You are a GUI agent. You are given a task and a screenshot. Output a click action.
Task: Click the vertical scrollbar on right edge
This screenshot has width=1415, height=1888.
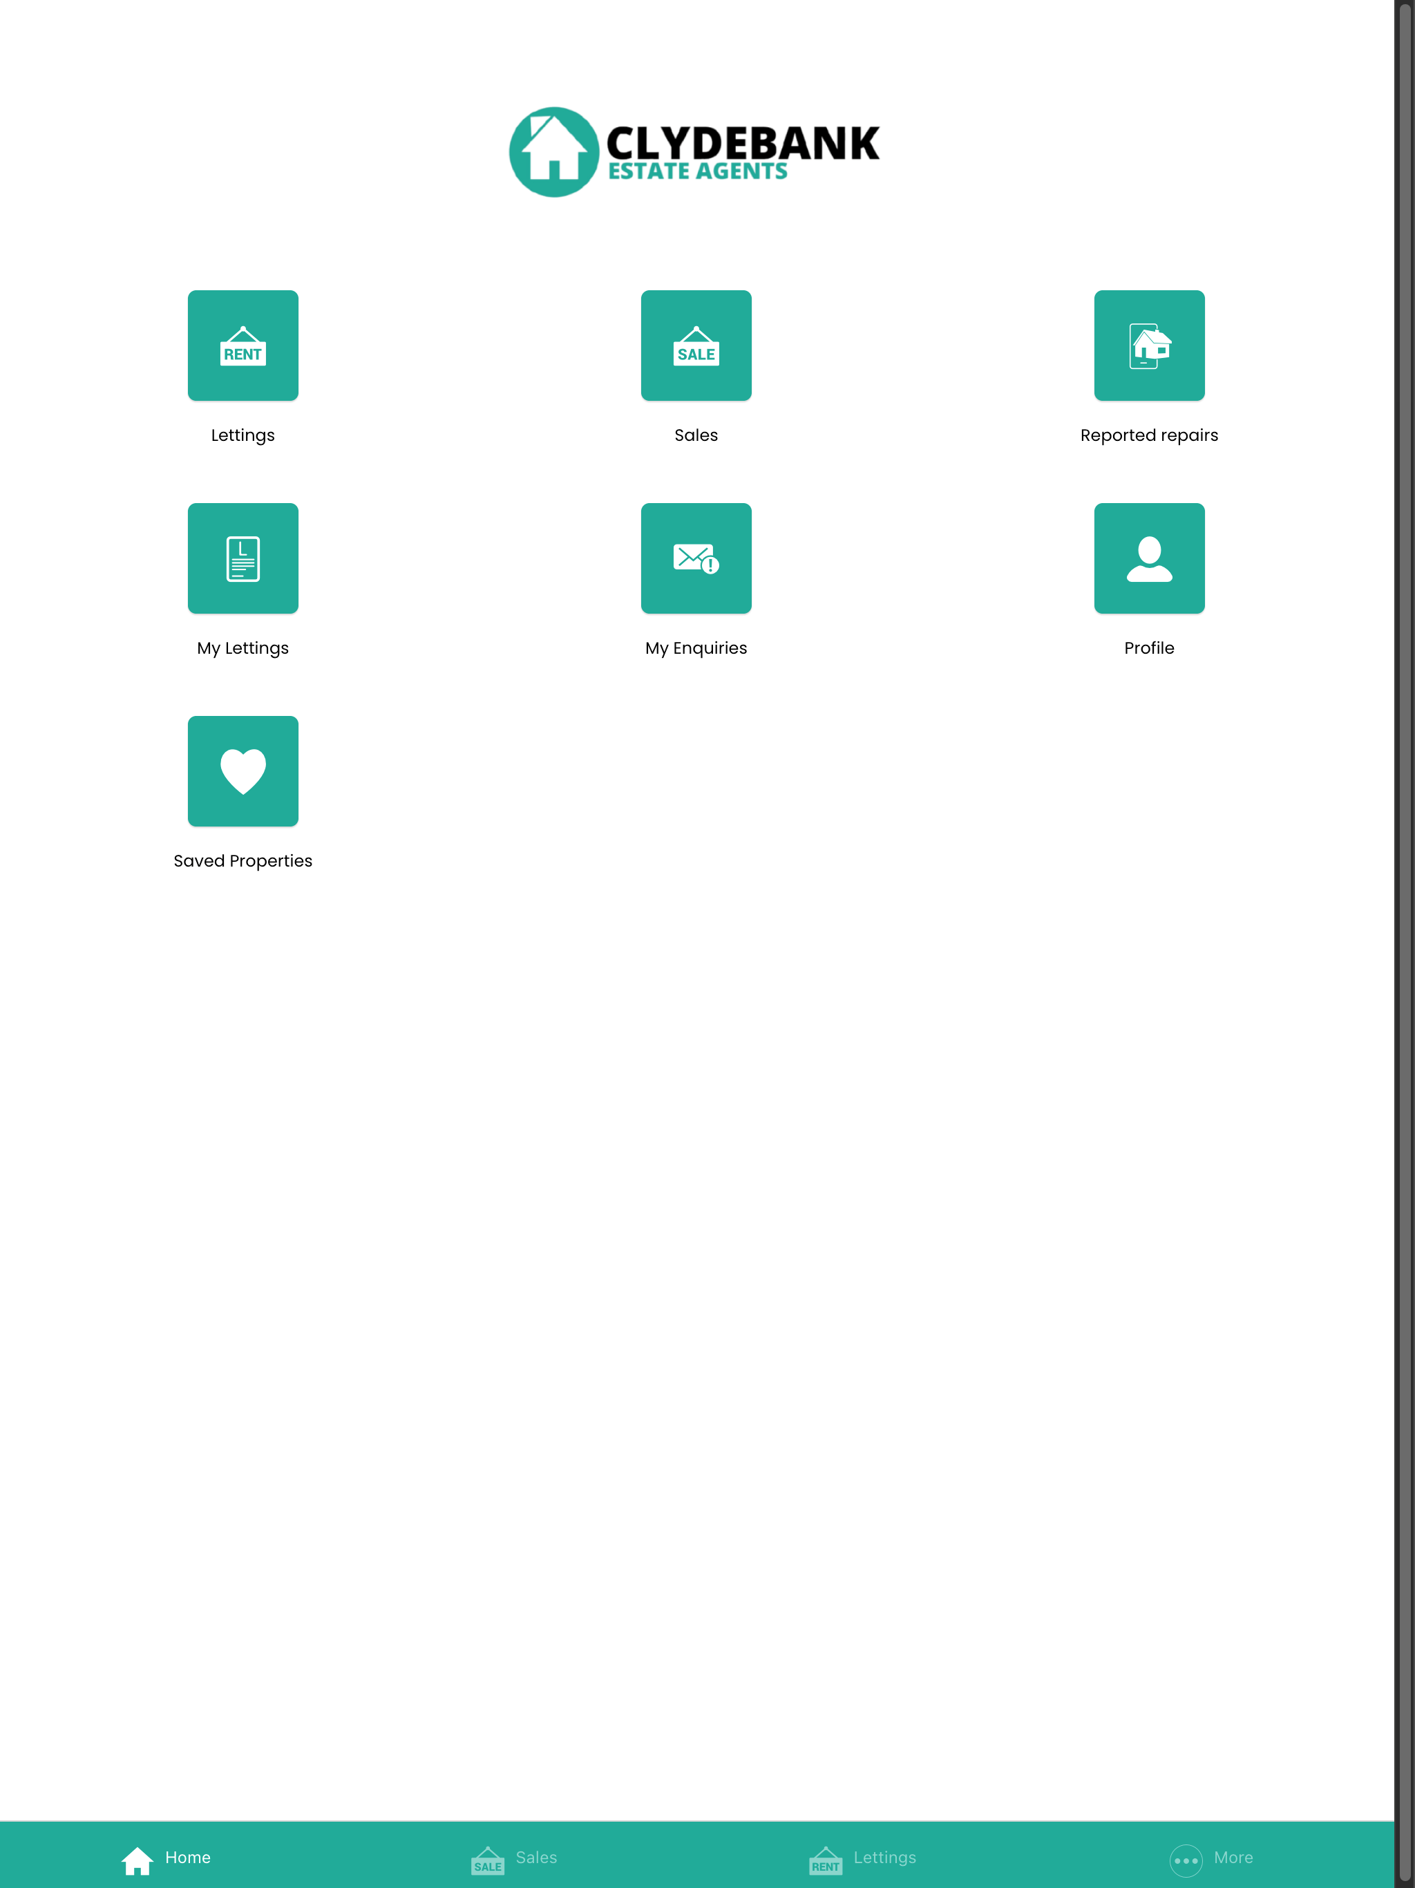[x=1405, y=944]
